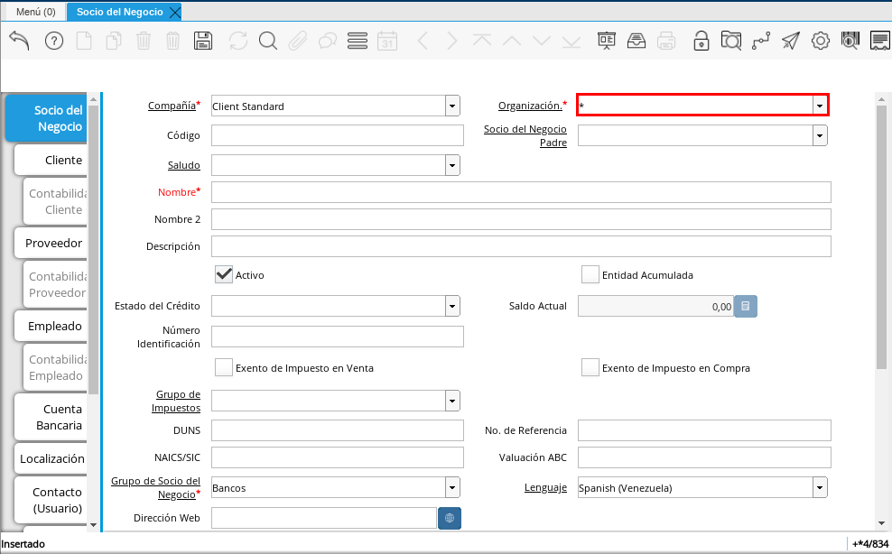The width and height of the screenshot is (892, 554).
Task: Enable the Entidad Acumulada checkbox
Action: [590, 274]
